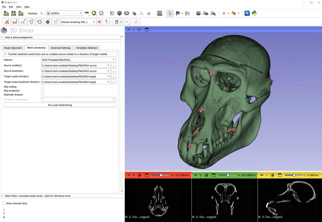Switch to the Advanced Settings tab
This screenshot has width=322, height=222.
(61, 48)
